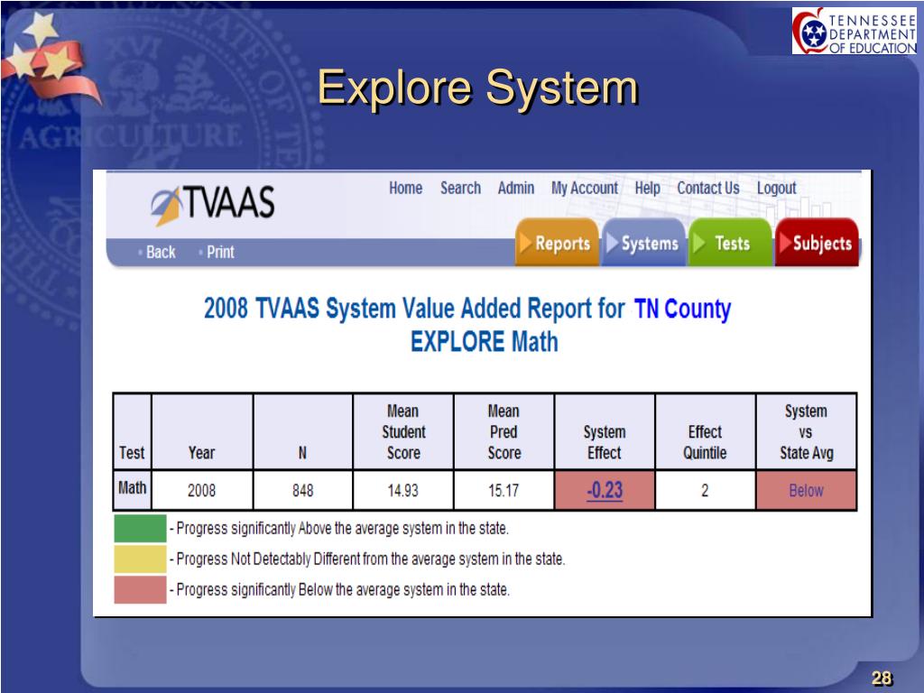Click the 'Progress significantly Below' legend text
Viewport: 924px width, 693px height.
pyautogui.click(x=343, y=589)
